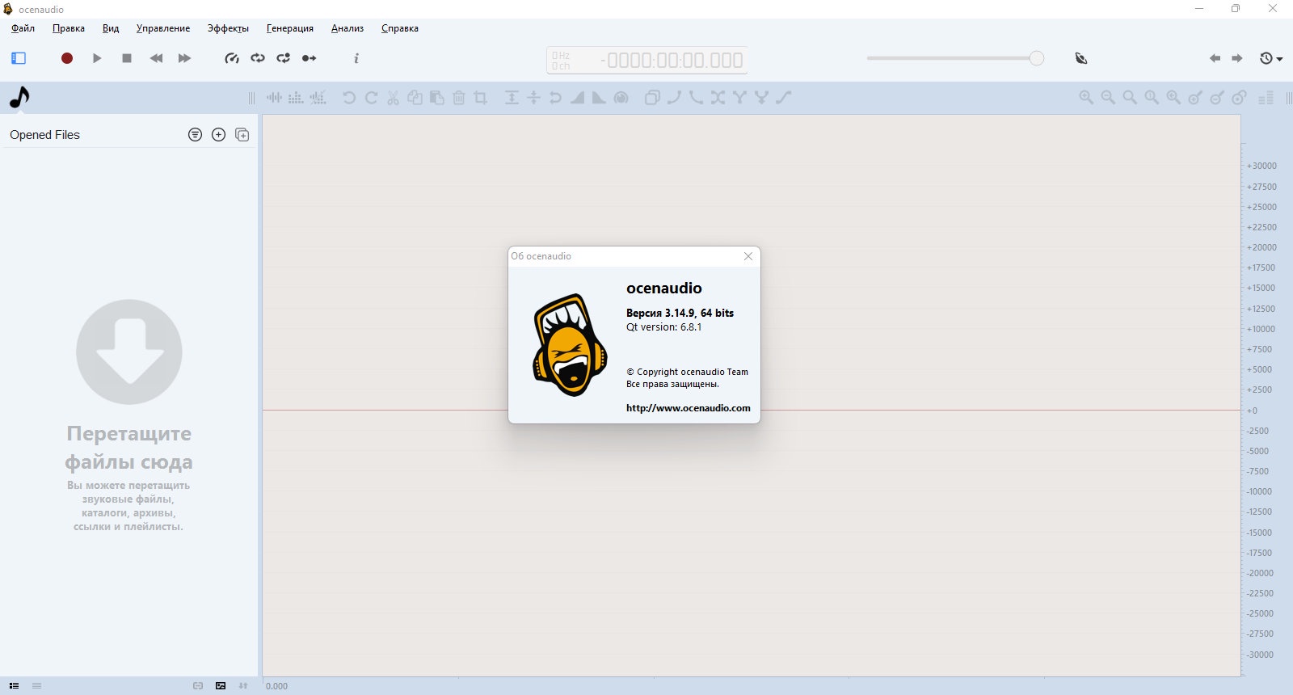The width and height of the screenshot is (1293, 695).
Task: Click the Rewind button
Action: tap(157, 58)
